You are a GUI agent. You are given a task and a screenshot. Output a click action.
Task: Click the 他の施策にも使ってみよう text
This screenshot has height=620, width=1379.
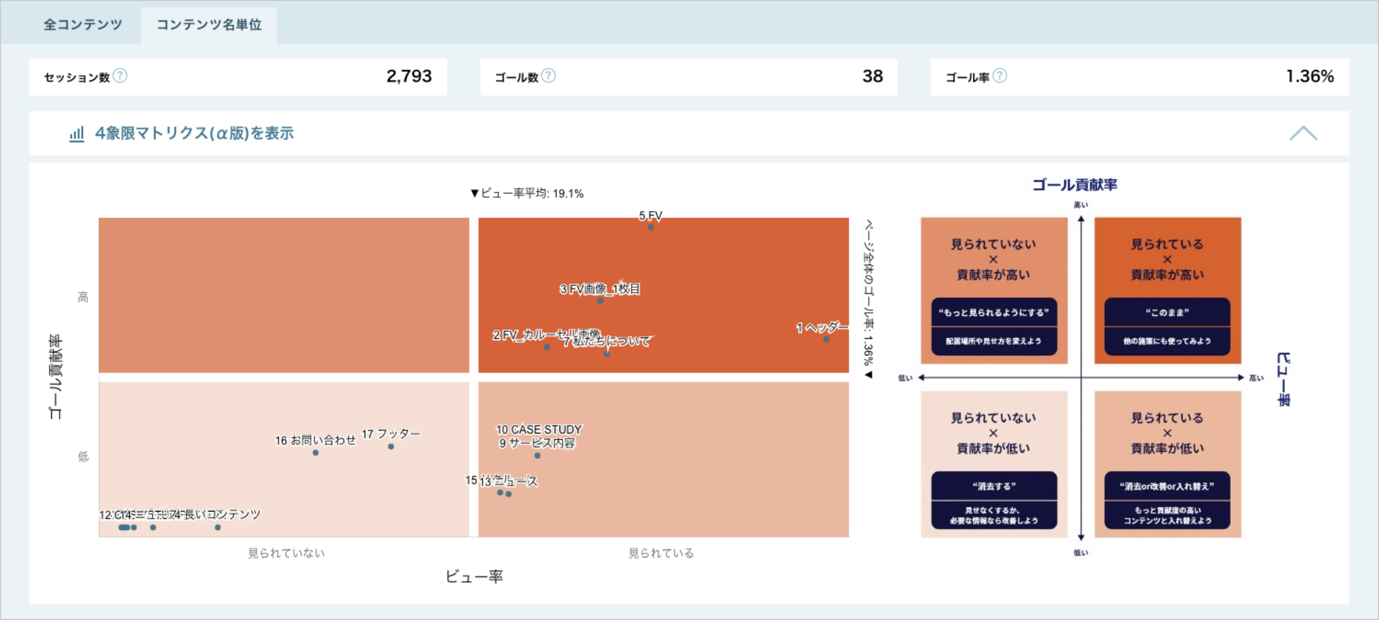[x=1167, y=341]
